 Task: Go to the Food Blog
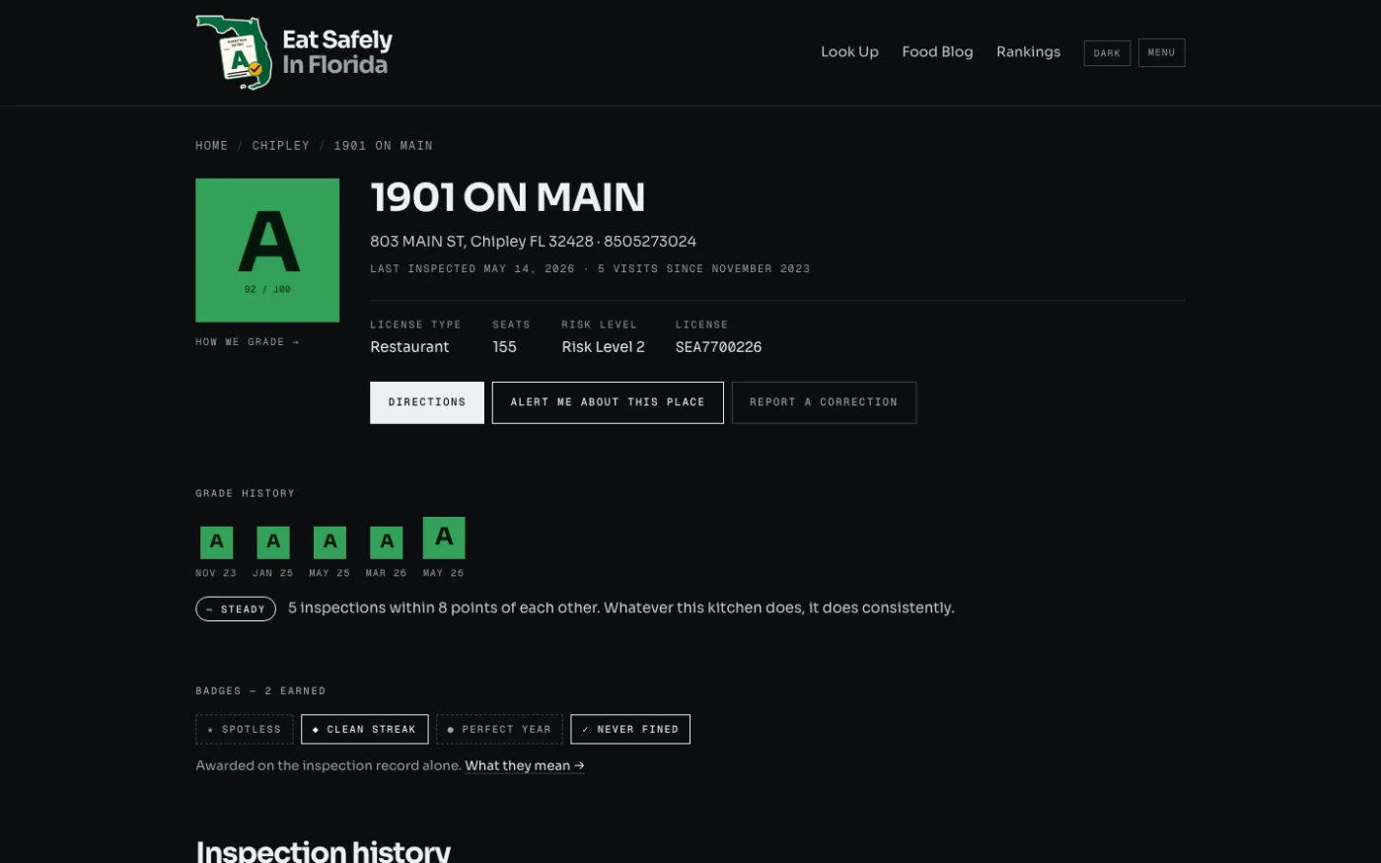[x=937, y=52]
